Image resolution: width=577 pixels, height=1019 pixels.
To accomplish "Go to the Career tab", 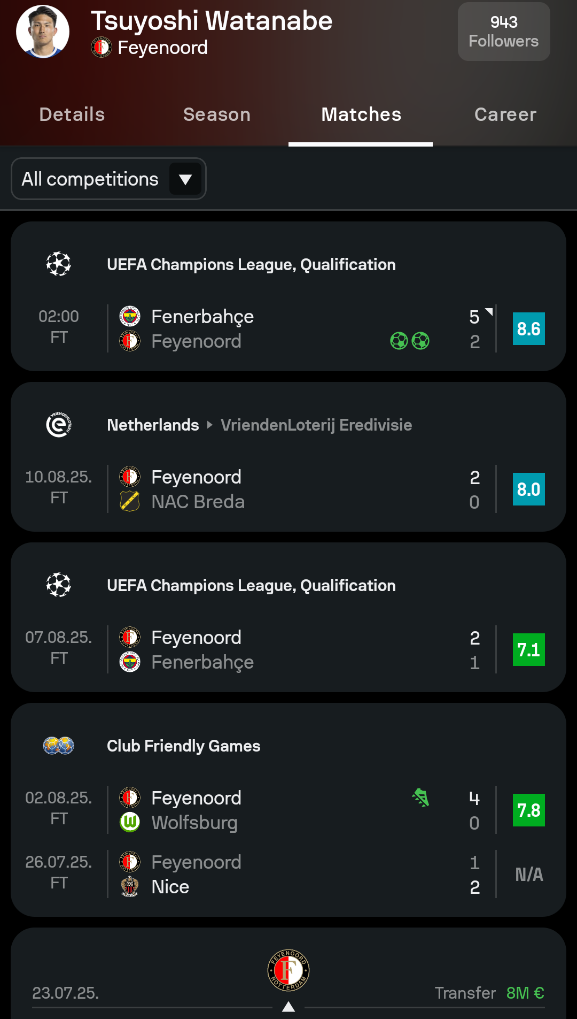I will pos(505,114).
